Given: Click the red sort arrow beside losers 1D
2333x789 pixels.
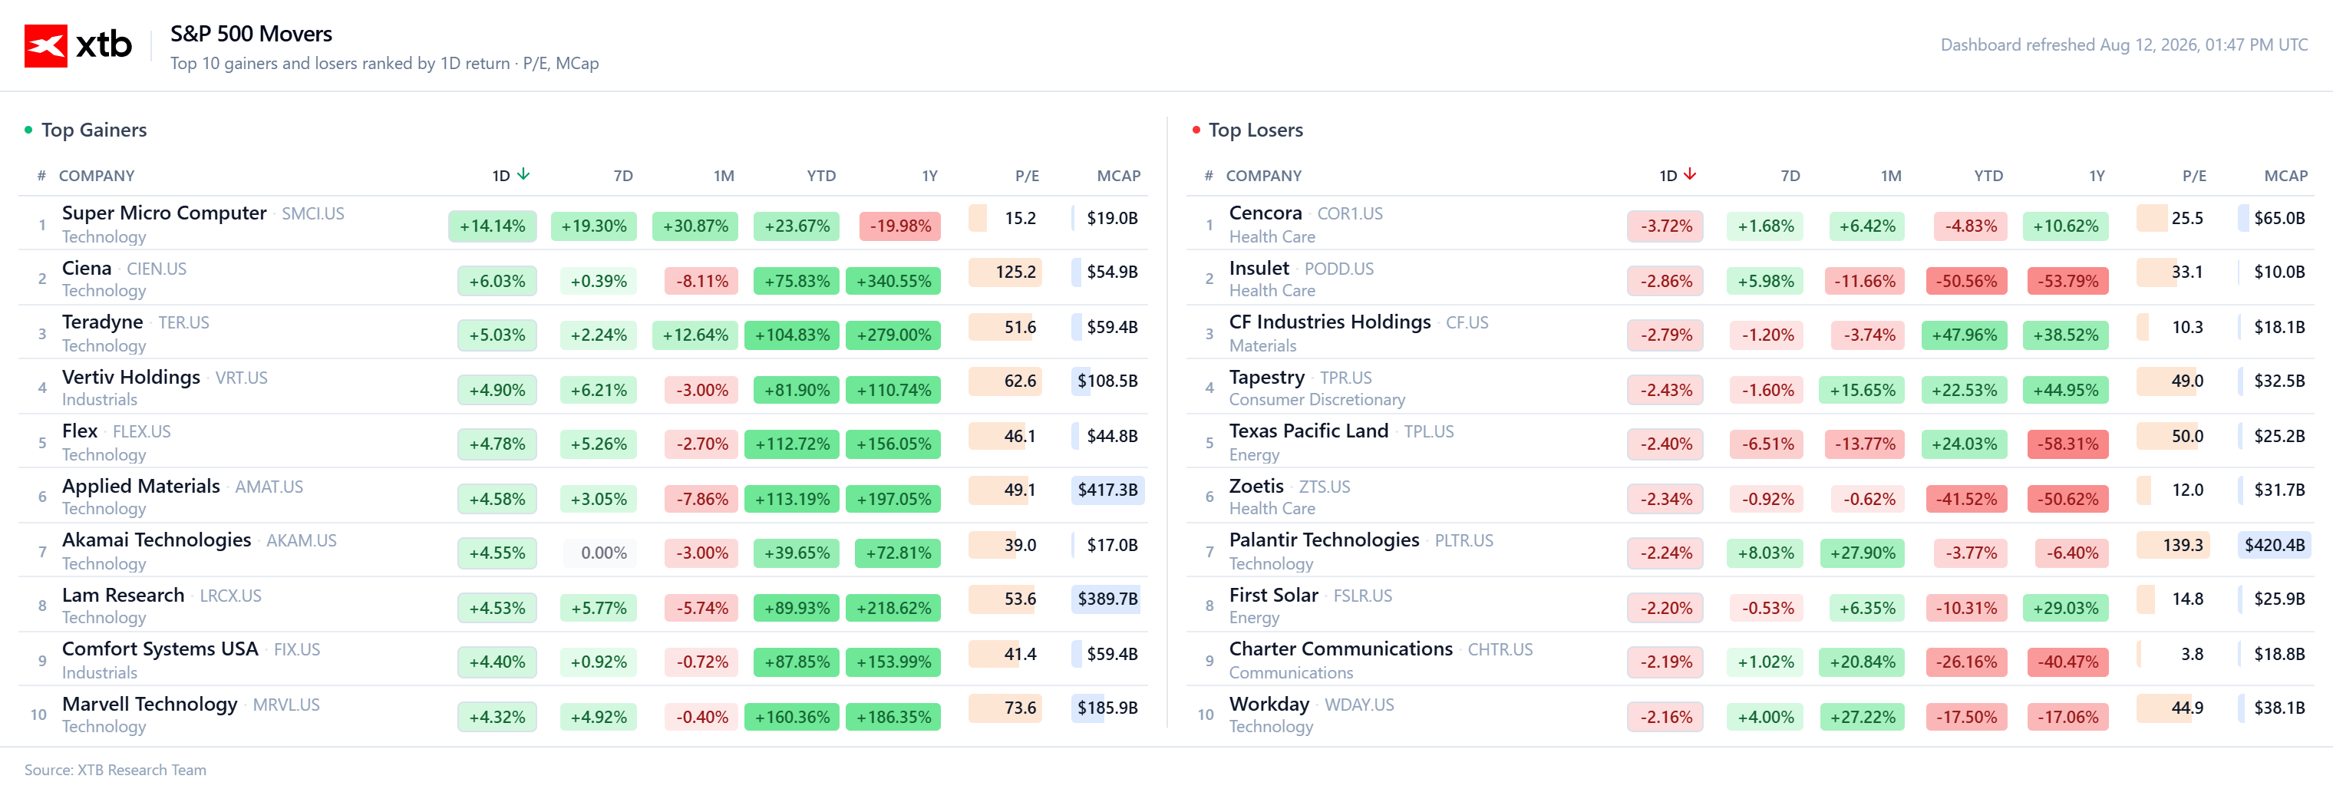Looking at the screenshot, I should click(x=1690, y=174).
